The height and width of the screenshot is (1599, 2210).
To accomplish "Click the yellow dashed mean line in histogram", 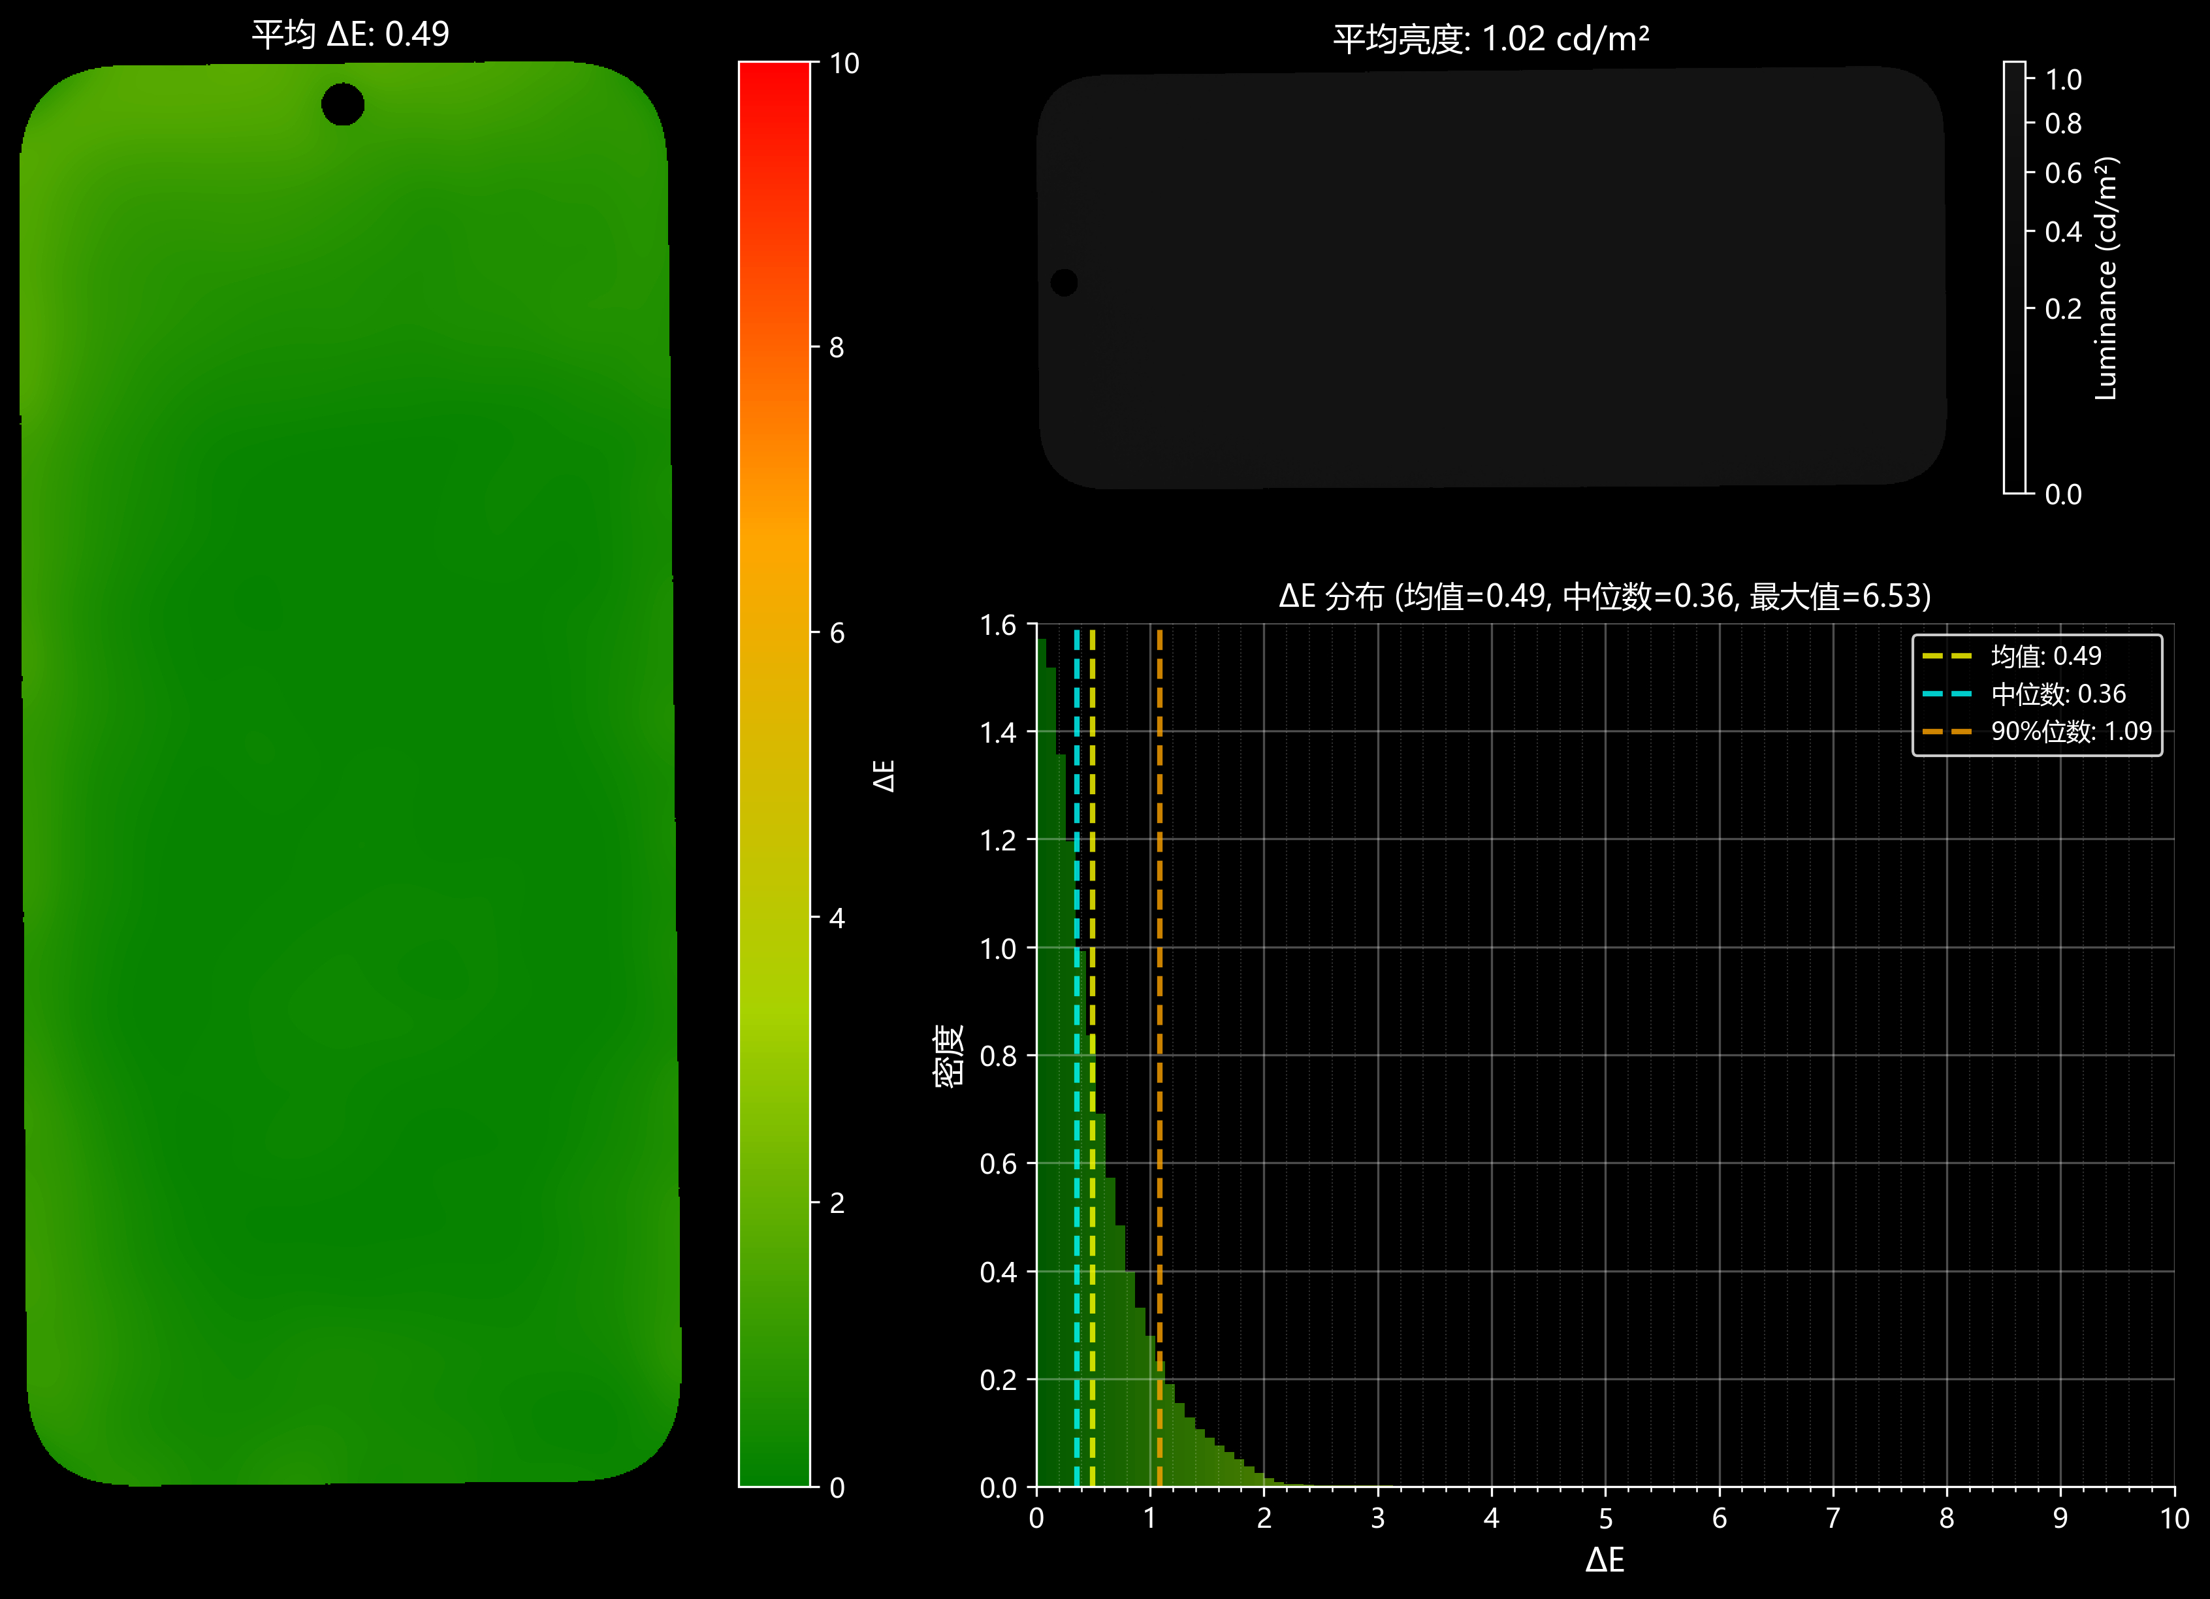I will (1093, 1058).
